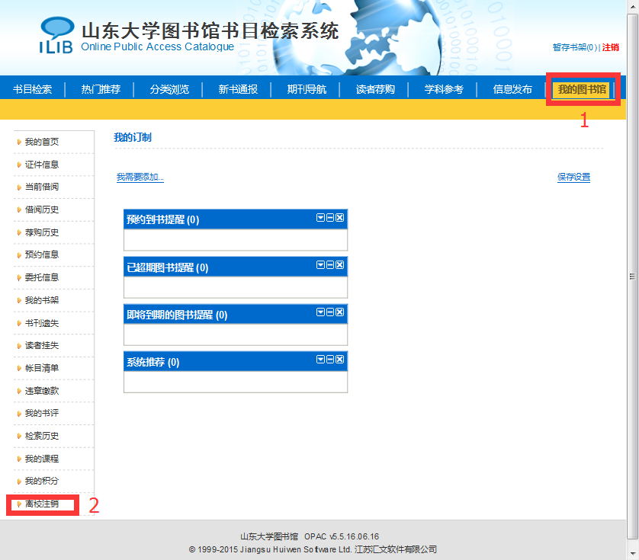The height and width of the screenshot is (560, 639).
Task: Close the 预约到书提醒 widget
Action: click(x=340, y=218)
